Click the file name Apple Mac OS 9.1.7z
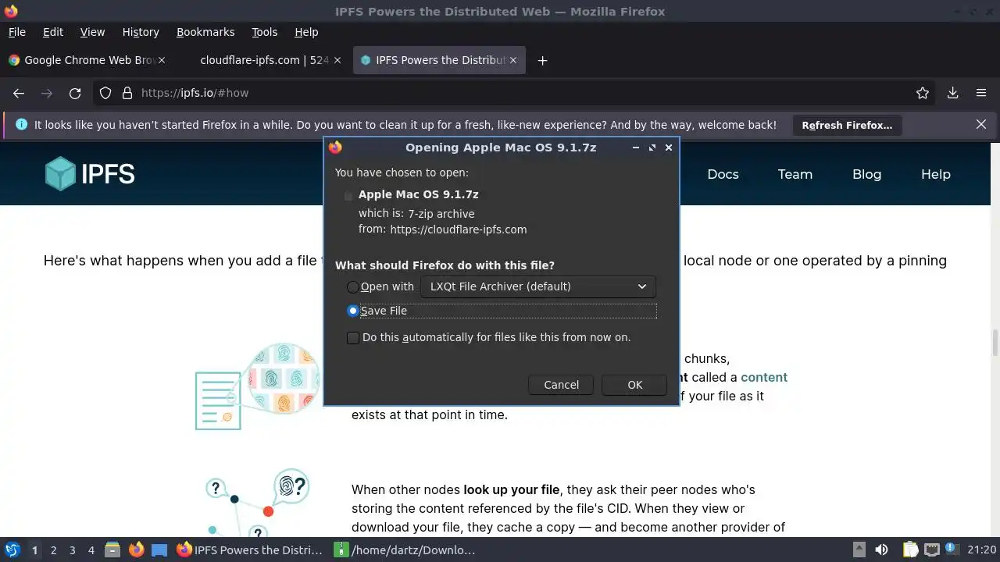Screen dimensions: 1000x562 (x=418, y=194)
